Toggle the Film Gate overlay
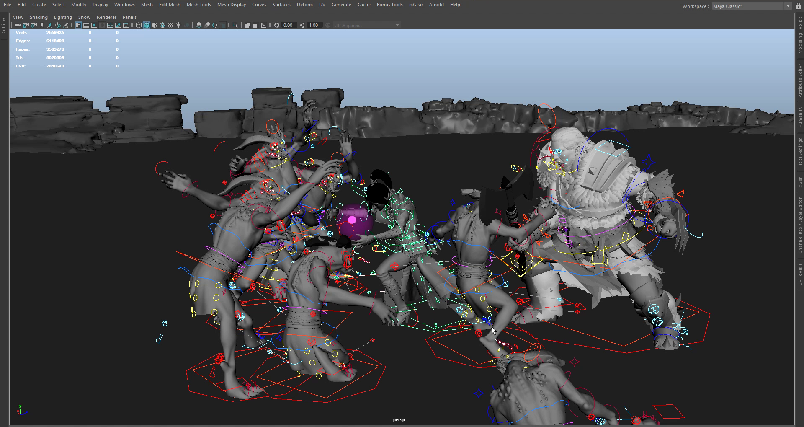Screen dimensions: 804x427 point(86,25)
